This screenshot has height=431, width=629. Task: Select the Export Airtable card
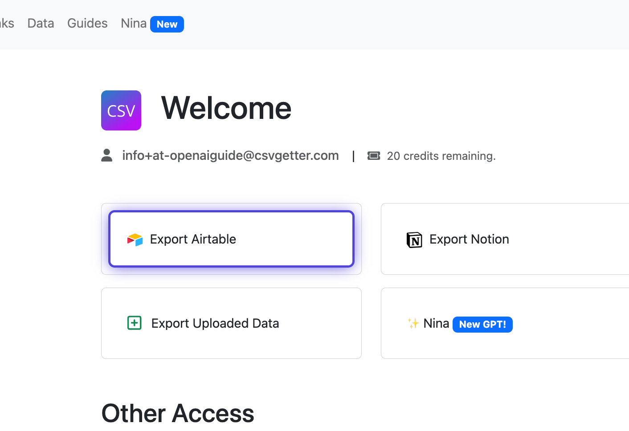231,239
